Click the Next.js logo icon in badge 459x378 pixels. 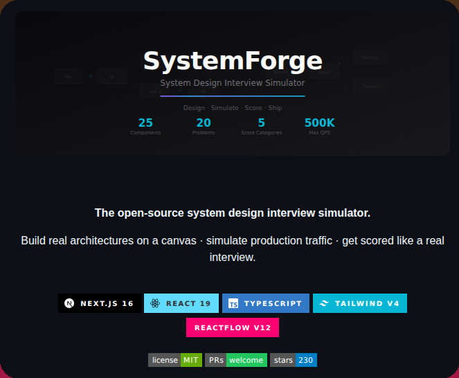[69, 303]
